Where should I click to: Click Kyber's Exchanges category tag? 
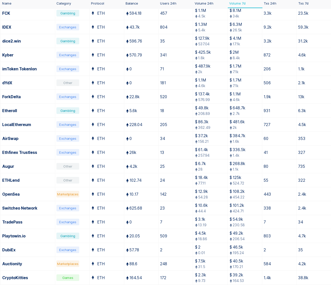[x=68, y=55]
